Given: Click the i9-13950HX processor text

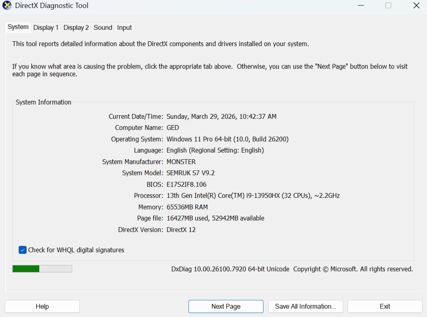Looking at the screenshot, I should point(253,196).
